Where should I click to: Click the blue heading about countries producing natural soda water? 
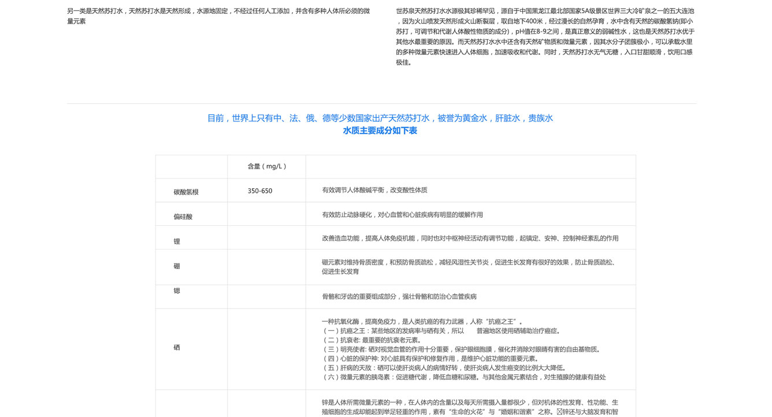pyautogui.click(x=380, y=118)
